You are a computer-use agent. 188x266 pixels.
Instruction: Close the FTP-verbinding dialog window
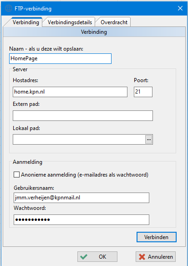coord(180,8)
